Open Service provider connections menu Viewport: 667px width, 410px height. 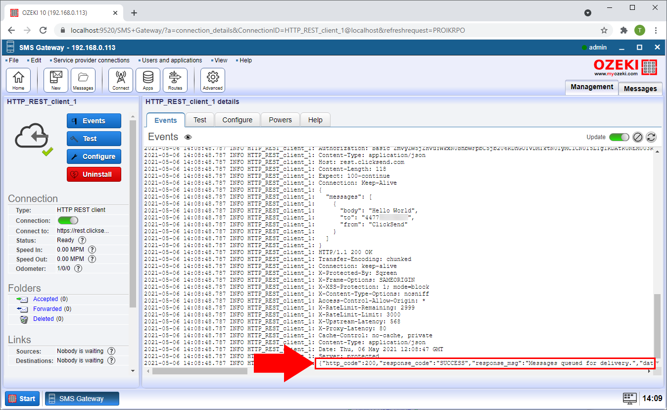pyautogui.click(x=91, y=60)
